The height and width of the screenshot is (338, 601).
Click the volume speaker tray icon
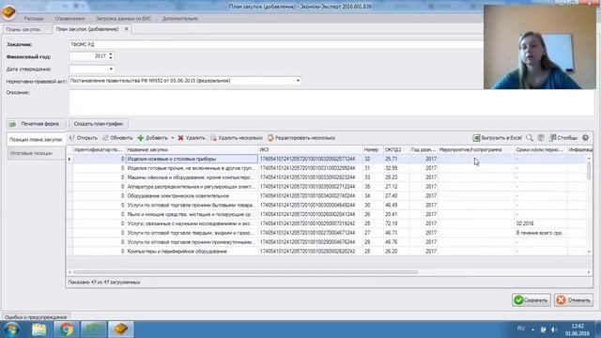tap(554, 330)
